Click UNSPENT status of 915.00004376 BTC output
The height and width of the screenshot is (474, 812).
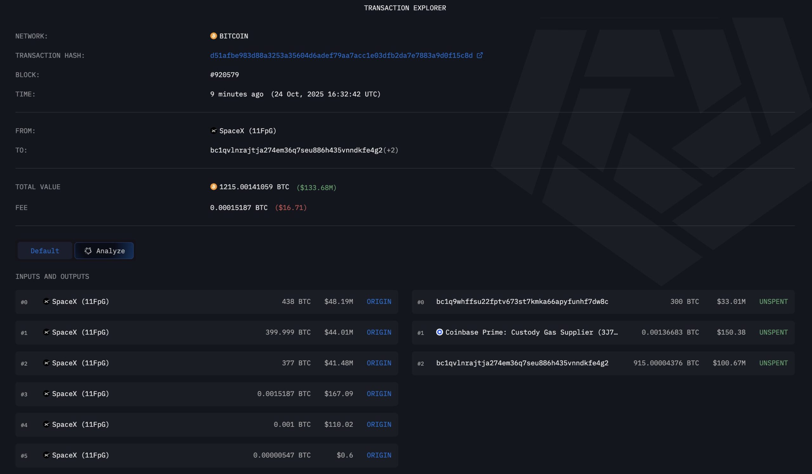773,363
